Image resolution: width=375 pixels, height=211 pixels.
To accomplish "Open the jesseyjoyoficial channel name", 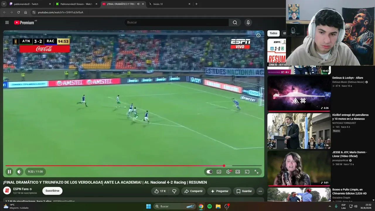I will [340, 160].
